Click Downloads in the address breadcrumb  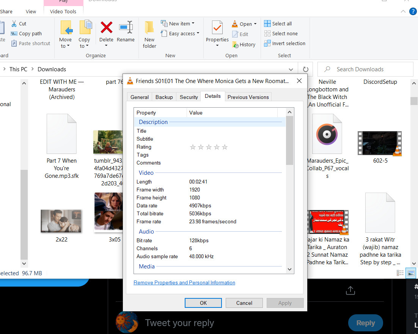(52, 69)
